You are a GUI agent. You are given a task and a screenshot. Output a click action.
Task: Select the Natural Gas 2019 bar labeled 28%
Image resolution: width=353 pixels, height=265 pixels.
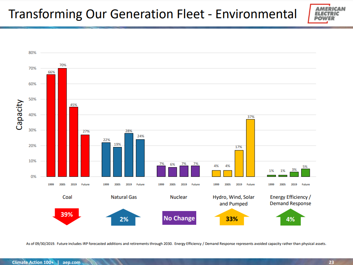129,155
